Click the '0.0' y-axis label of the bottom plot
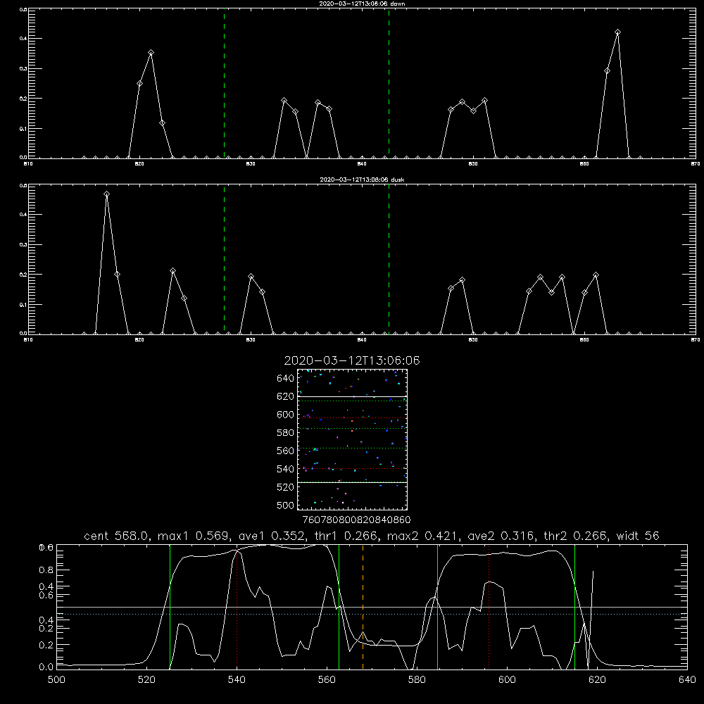704x704 pixels. (x=46, y=667)
